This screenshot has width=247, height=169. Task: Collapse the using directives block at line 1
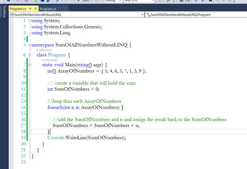click(x=30, y=21)
